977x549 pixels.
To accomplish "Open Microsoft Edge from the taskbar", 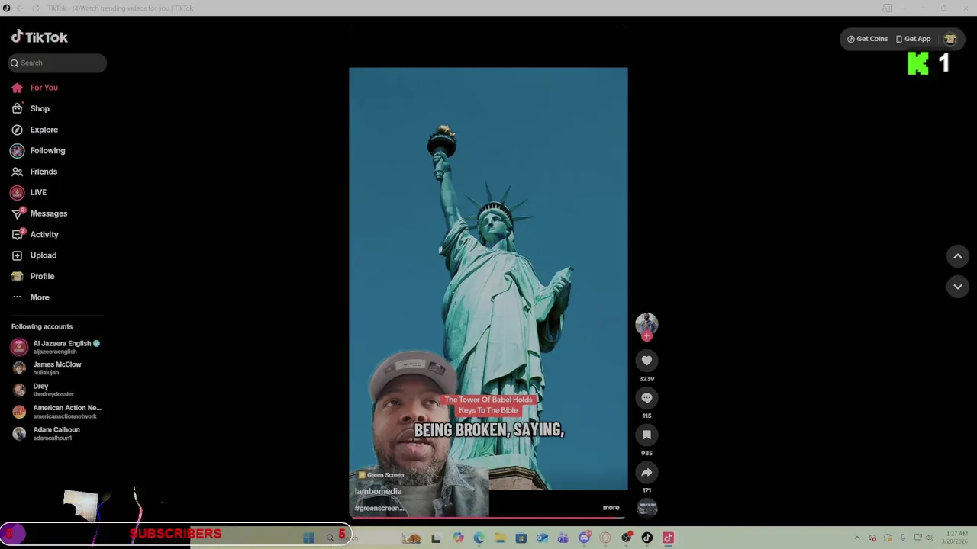I will [x=479, y=538].
